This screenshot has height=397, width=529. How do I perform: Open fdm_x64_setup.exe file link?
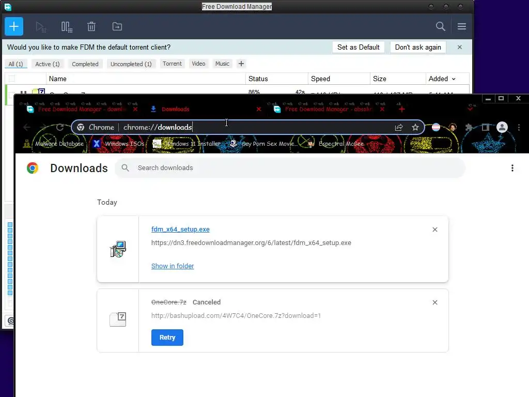click(x=180, y=229)
